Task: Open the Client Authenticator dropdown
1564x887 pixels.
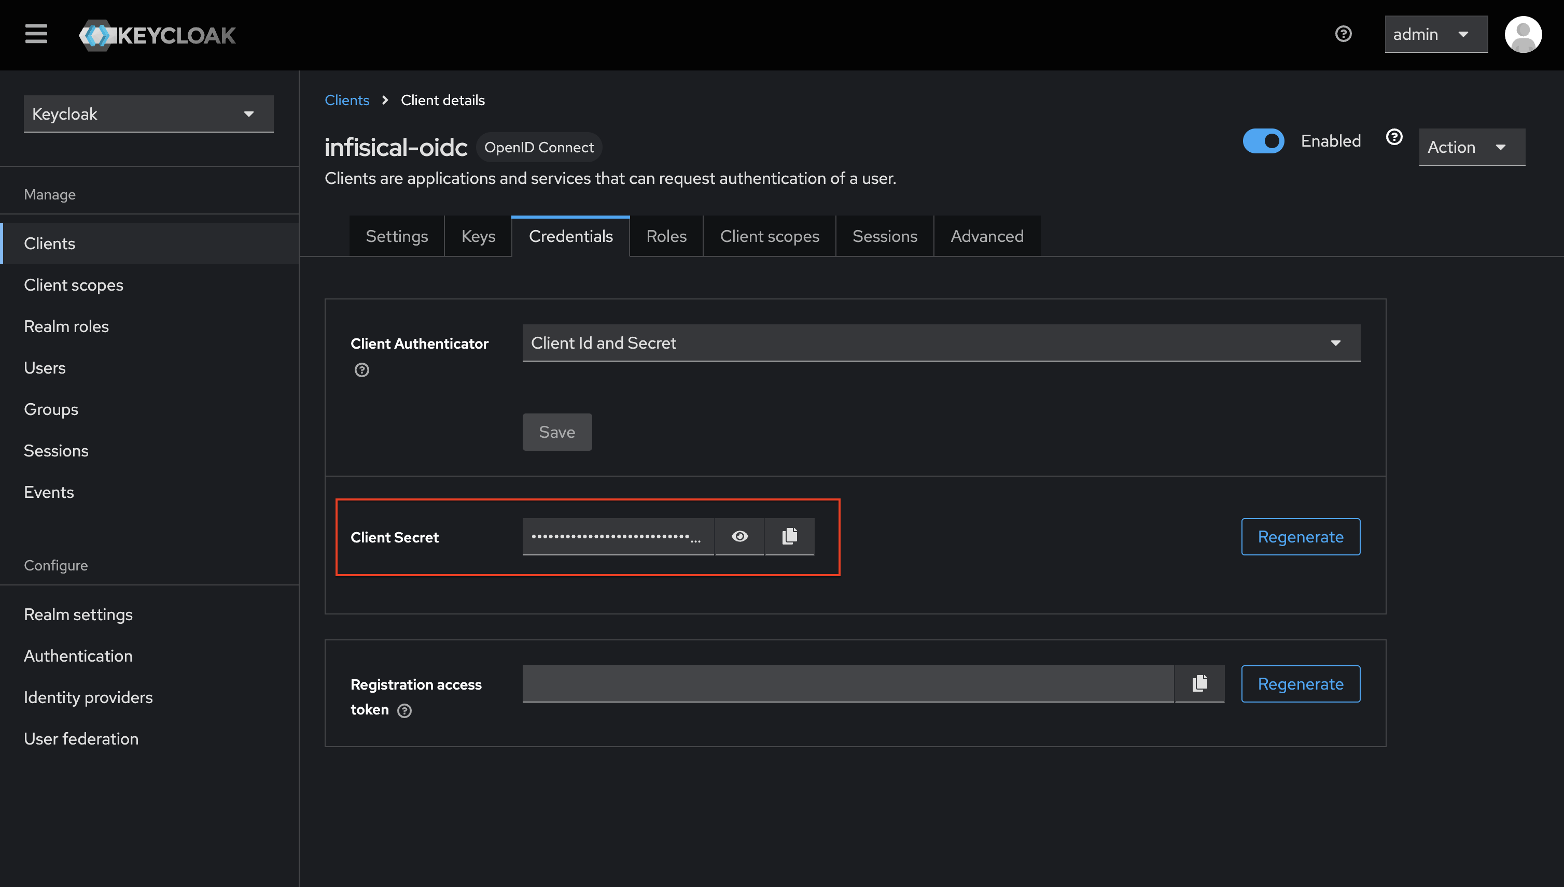Action: 941,342
